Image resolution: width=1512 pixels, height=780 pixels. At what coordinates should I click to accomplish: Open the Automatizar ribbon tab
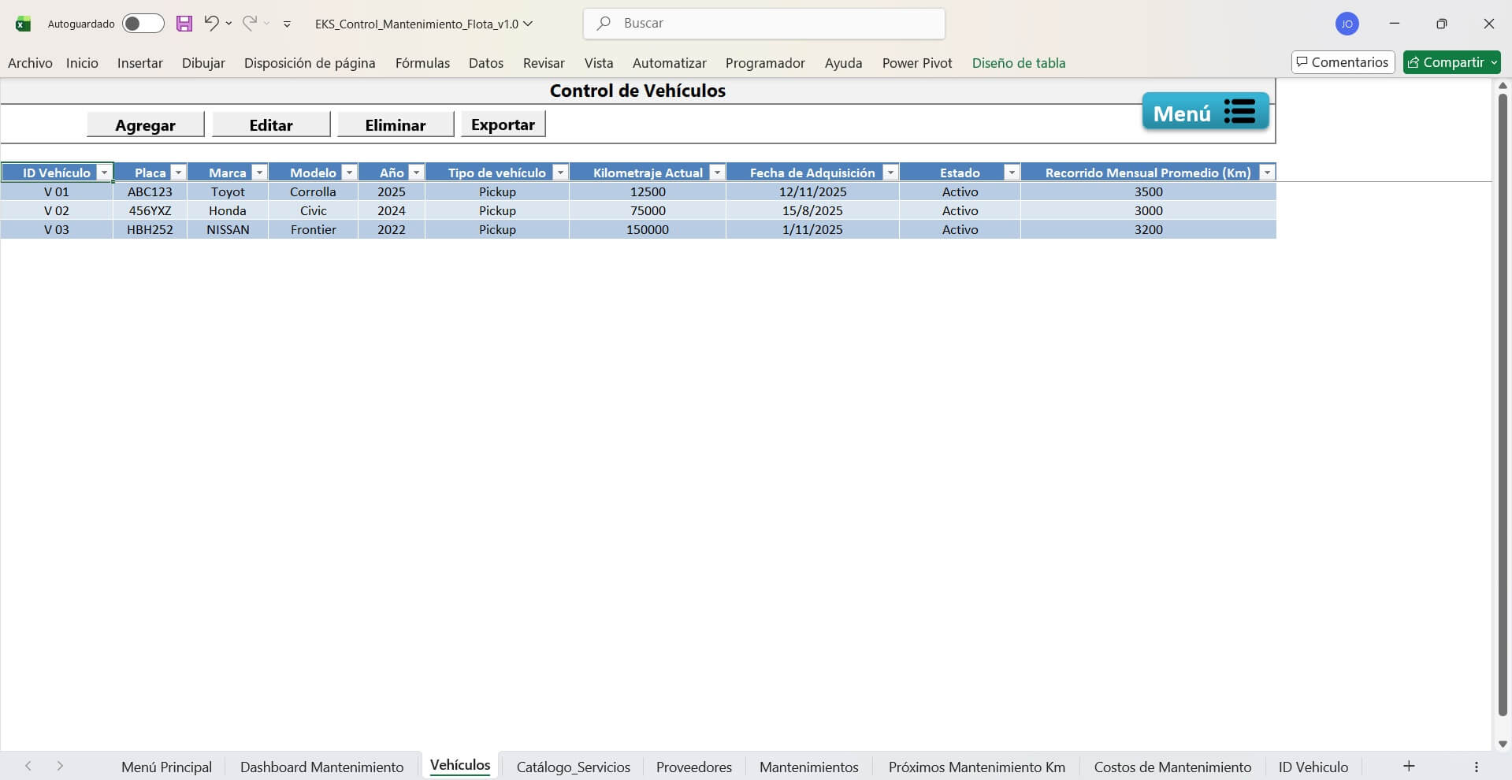coord(670,63)
